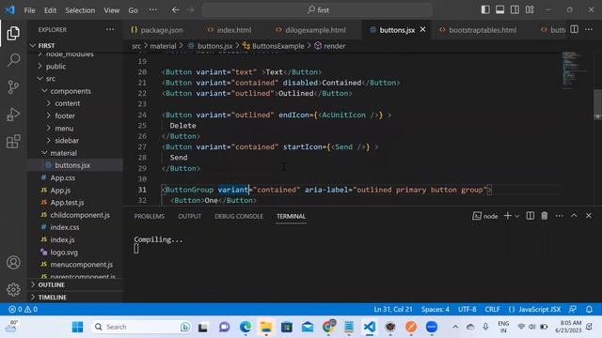This screenshot has width=602, height=338.
Task: Show more menu bar items
Action: (x=152, y=10)
